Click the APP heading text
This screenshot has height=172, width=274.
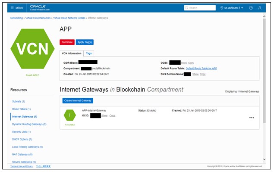(x=66, y=29)
